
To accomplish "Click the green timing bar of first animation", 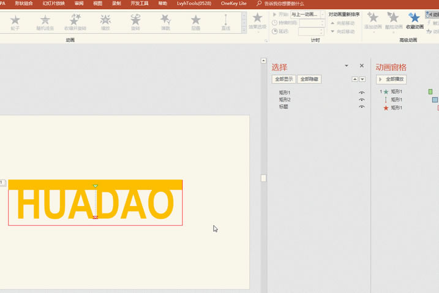I will coord(430,92).
